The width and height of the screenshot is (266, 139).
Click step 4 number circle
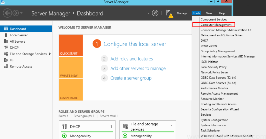(x=104, y=78)
